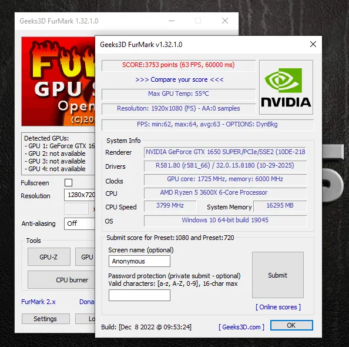Visit the Geeks3D.com link
This screenshot has height=347, width=349.
(x=241, y=327)
